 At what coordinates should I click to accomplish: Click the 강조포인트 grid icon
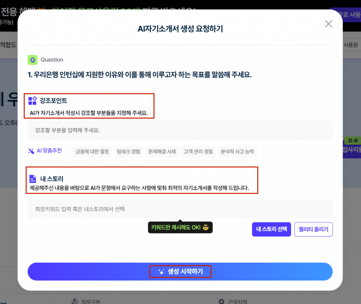[x=32, y=101]
